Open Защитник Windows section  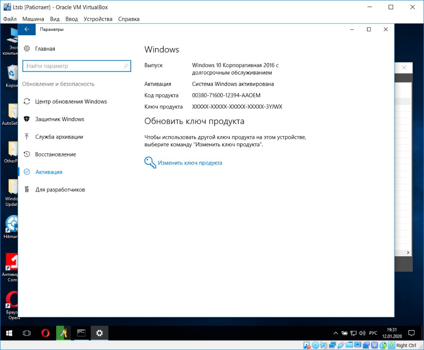(x=60, y=119)
